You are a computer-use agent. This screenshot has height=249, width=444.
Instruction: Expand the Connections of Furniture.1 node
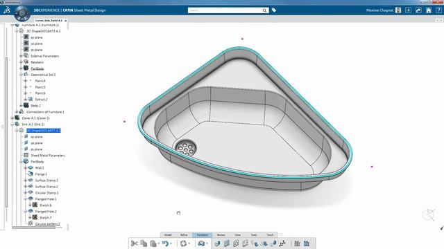(17, 112)
